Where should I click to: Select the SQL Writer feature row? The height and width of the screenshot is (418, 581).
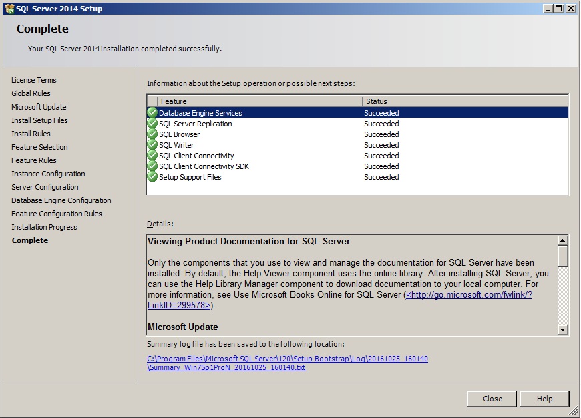[357, 144]
